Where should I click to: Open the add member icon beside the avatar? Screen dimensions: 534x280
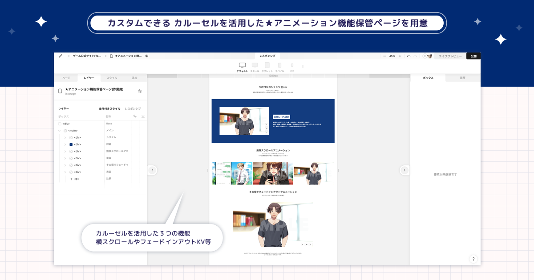(x=425, y=56)
